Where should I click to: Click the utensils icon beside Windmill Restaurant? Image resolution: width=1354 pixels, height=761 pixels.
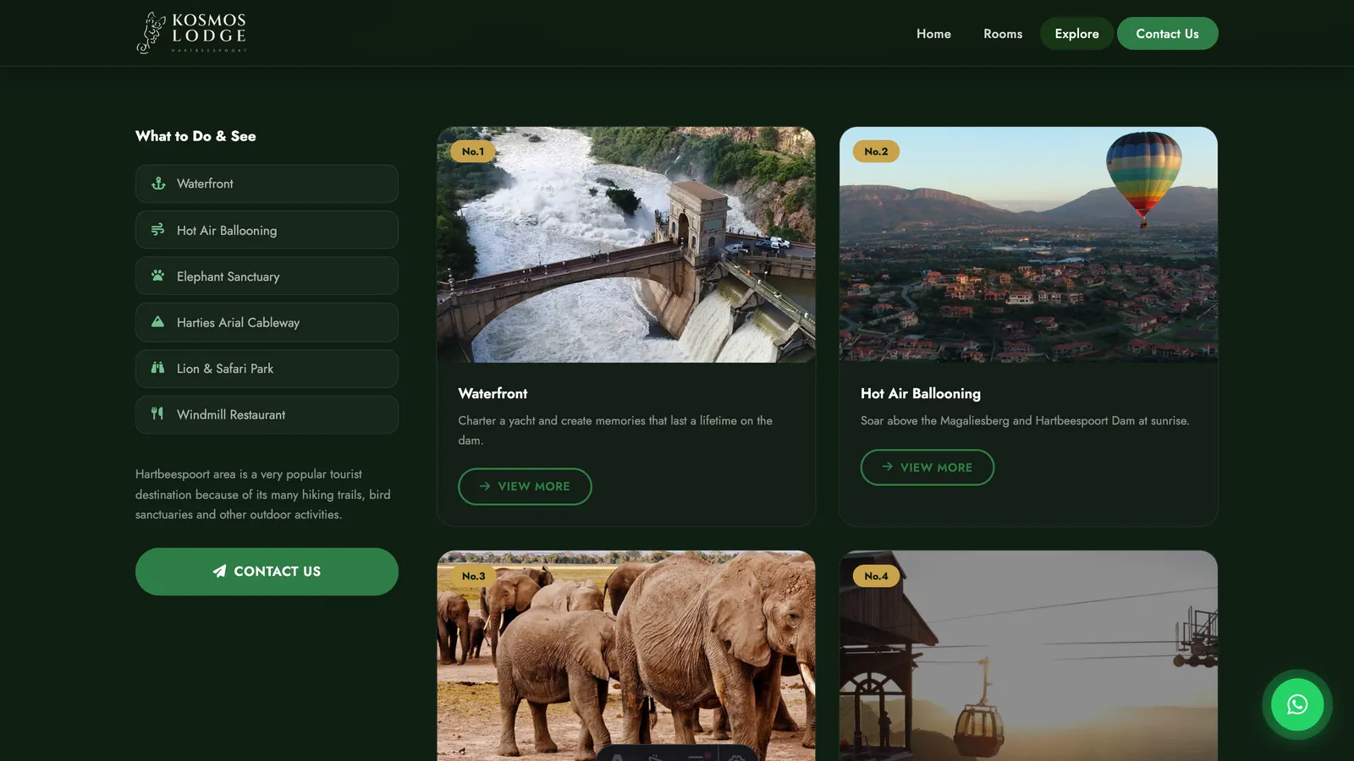pos(158,414)
